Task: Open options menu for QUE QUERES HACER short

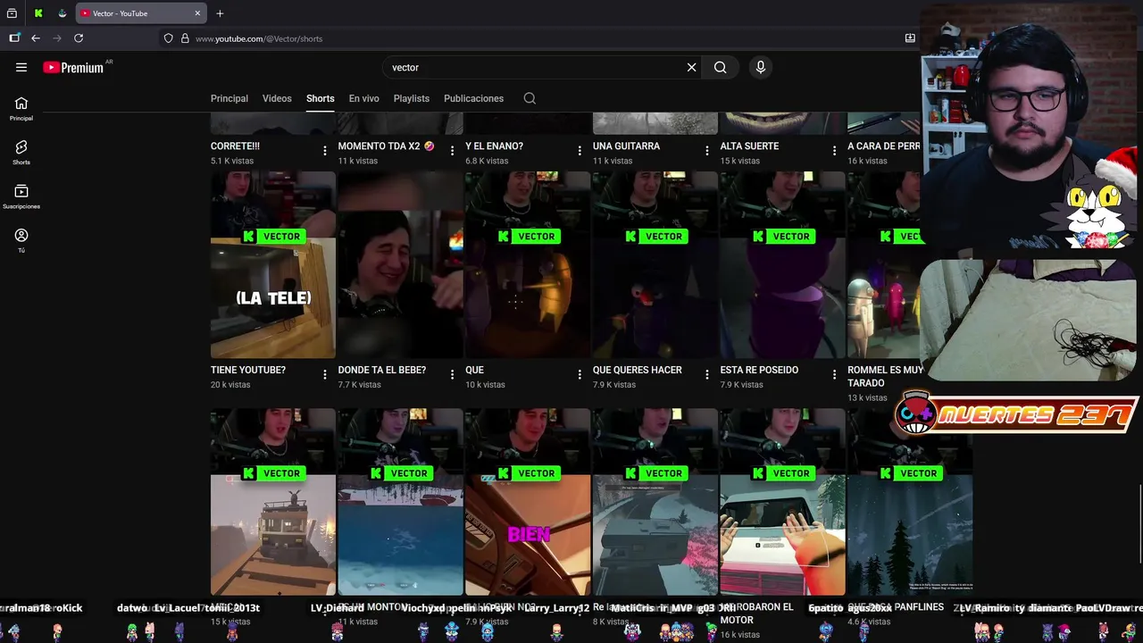Action: pyautogui.click(x=707, y=375)
